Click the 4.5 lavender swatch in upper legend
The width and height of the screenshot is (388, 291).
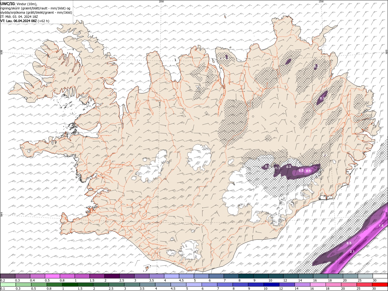point(186,276)
